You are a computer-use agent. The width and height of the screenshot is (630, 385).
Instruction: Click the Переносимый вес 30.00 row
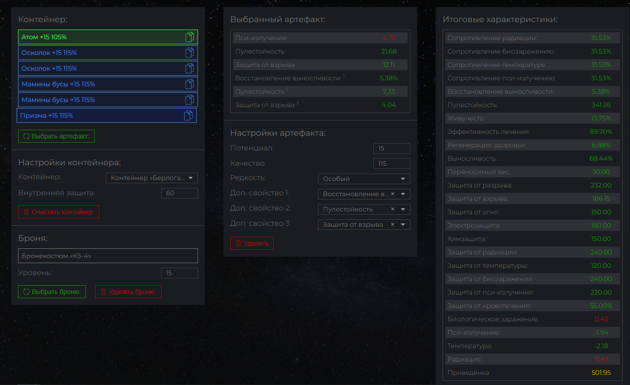pos(533,172)
